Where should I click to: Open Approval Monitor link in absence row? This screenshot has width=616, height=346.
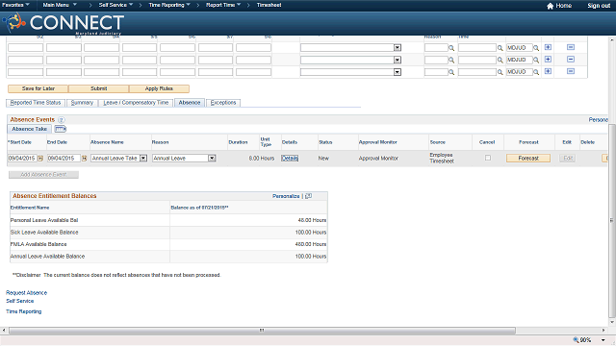pos(378,158)
